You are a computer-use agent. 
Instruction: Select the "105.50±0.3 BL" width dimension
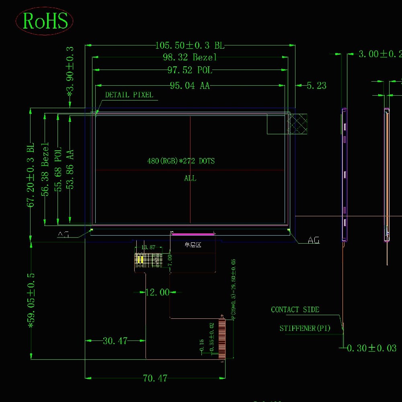click(x=190, y=45)
